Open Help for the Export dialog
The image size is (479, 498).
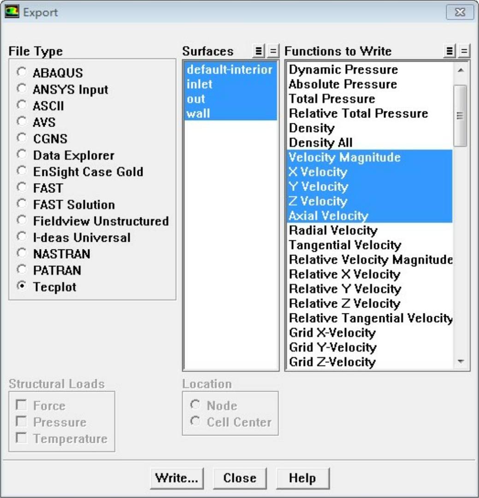pyautogui.click(x=302, y=478)
